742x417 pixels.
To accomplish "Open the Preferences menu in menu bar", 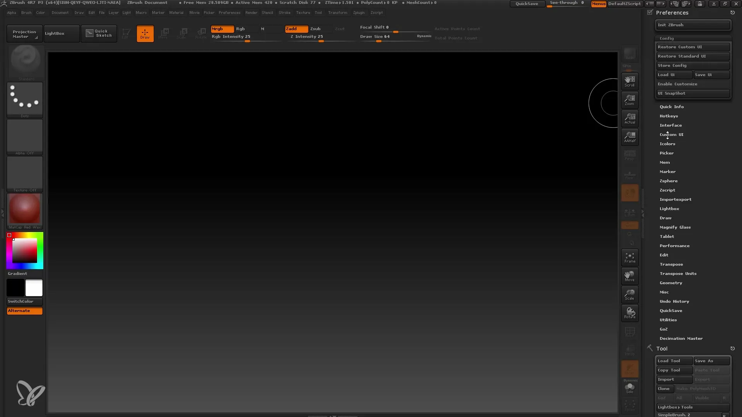I will (x=229, y=12).
